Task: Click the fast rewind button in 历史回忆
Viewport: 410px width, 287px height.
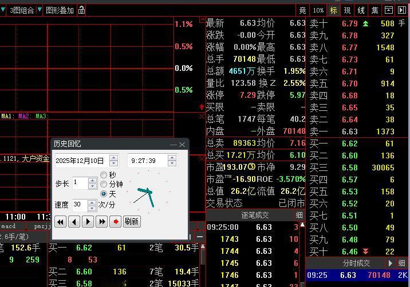Action: (x=60, y=222)
